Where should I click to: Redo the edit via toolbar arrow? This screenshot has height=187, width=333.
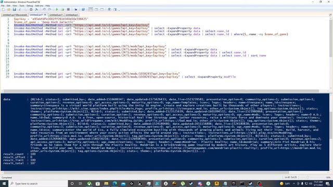coord(50,9)
